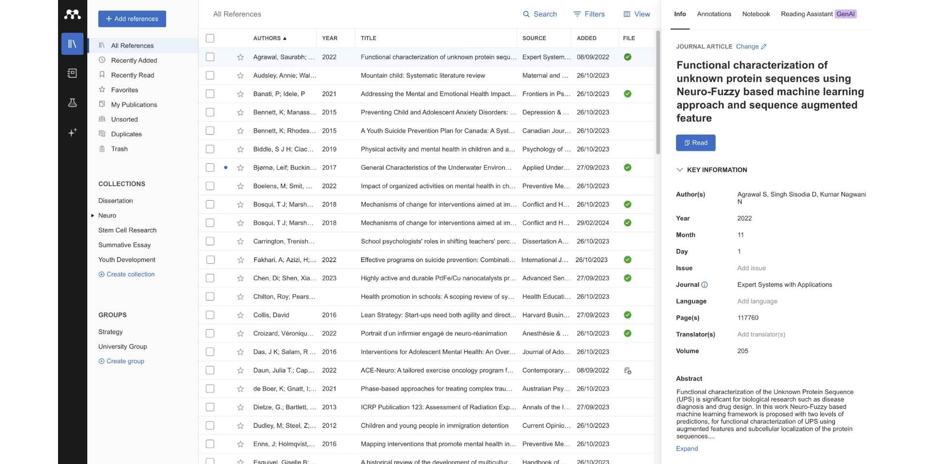Screen dimensions: 929x464
Task: Open the Library icon in left rail
Action: coord(72,44)
